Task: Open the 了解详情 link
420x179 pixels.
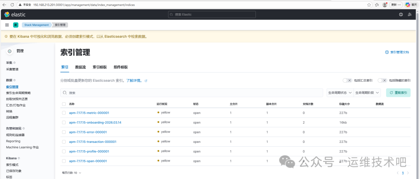Action: pos(134,81)
